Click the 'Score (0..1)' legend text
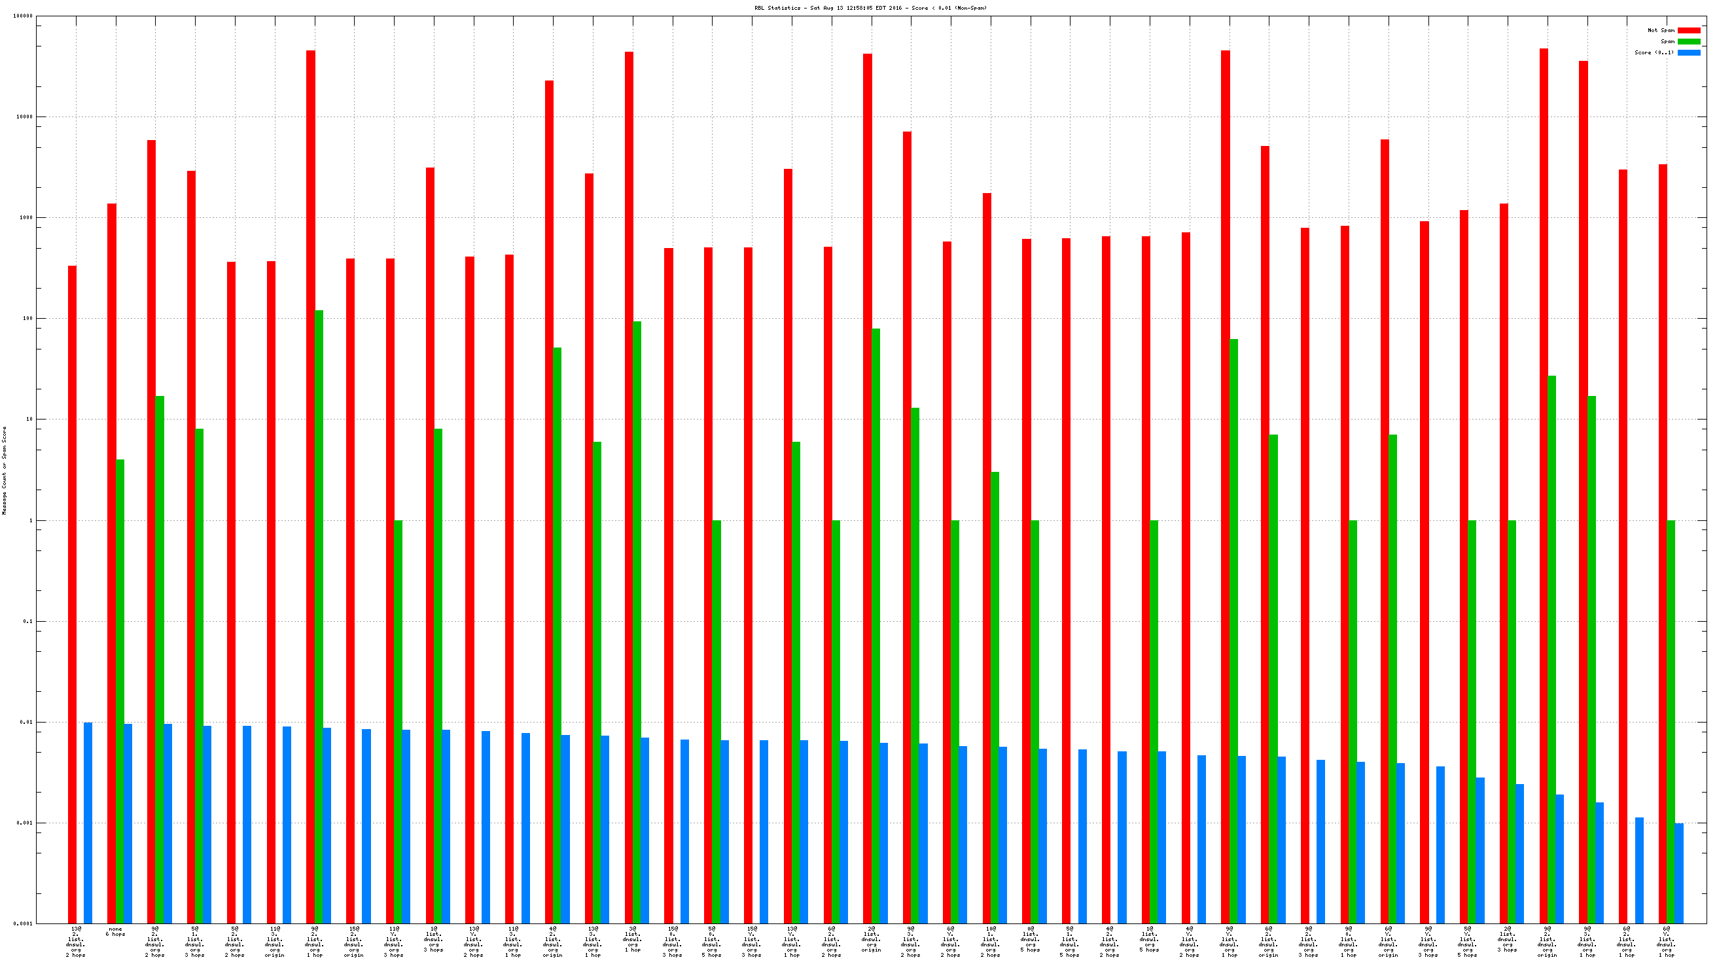 tap(1654, 52)
